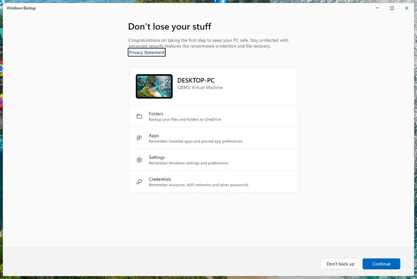Maximize the Windows Backup window
Viewport: 417px width, 279px height.
pyautogui.click(x=392, y=8)
